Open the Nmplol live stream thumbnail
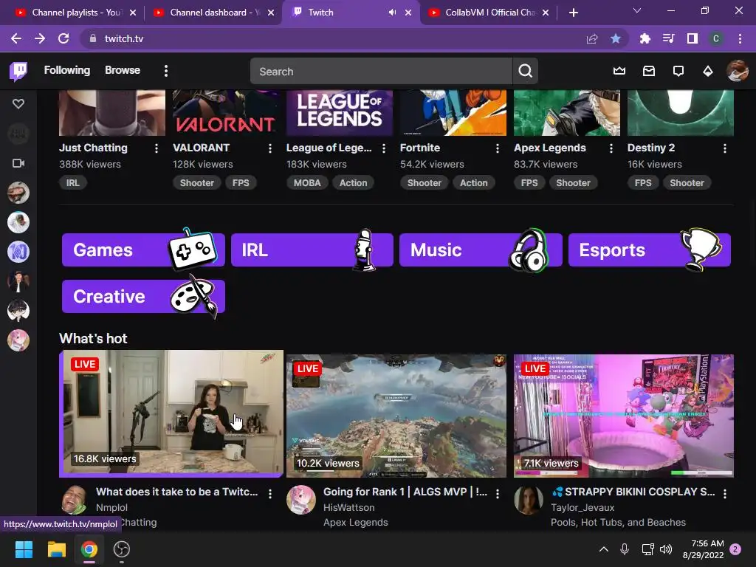Image resolution: width=756 pixels, height=567 pixels. 171,413
